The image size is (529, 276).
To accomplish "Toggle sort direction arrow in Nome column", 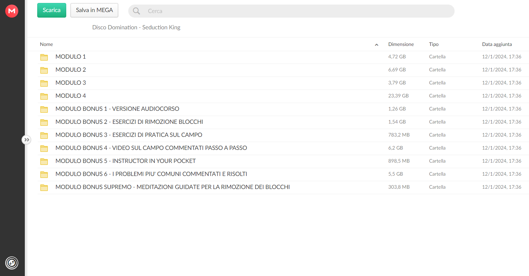I will (x=377, y=45).
